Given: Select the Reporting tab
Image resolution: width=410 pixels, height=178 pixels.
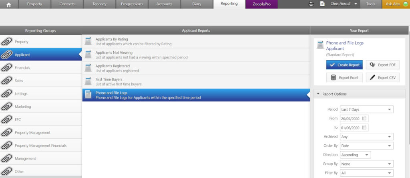Looking at the screenshot, I should (229, 4).
